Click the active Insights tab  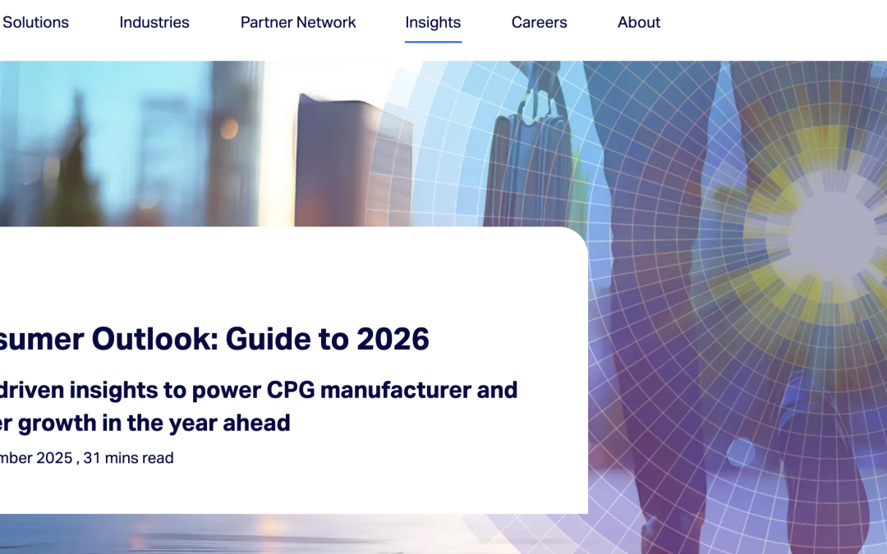(433, 23)
